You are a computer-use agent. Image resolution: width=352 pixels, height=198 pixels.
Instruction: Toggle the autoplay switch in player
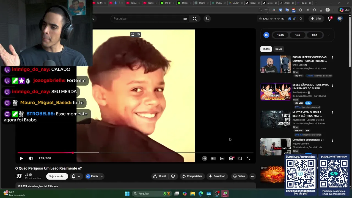(x=213, y=158)
